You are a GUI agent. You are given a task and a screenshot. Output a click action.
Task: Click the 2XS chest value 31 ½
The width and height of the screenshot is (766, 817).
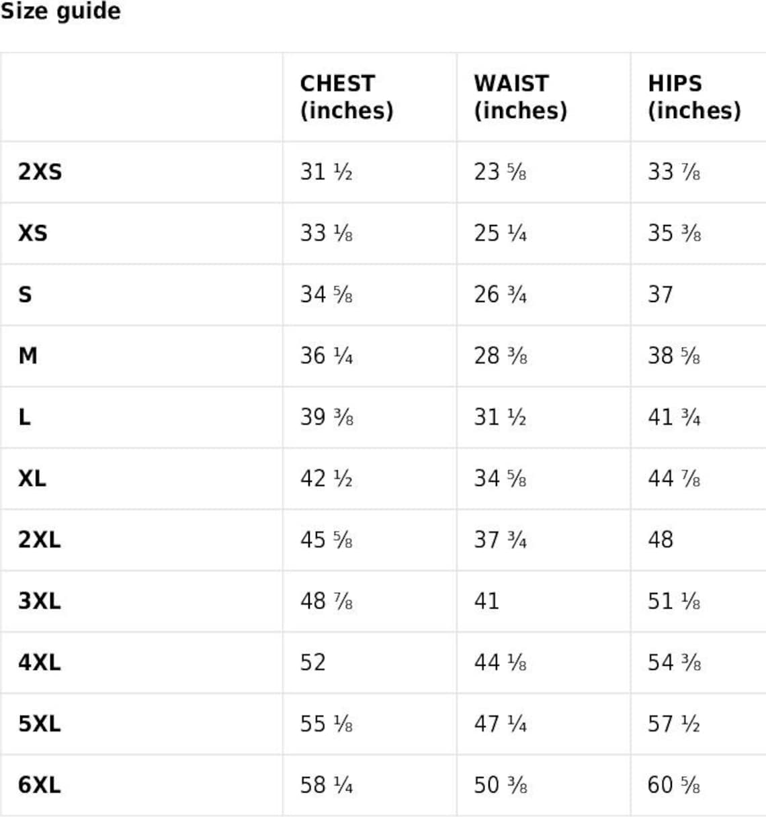(x=327, y=172)
